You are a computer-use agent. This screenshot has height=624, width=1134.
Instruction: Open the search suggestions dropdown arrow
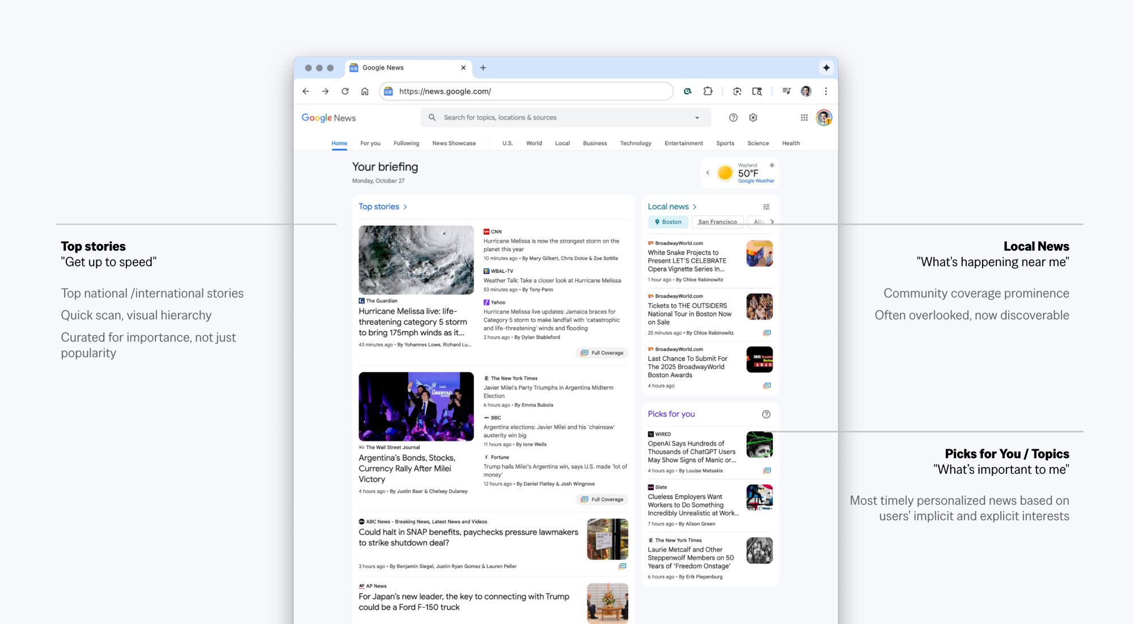[x=697, y=117]
